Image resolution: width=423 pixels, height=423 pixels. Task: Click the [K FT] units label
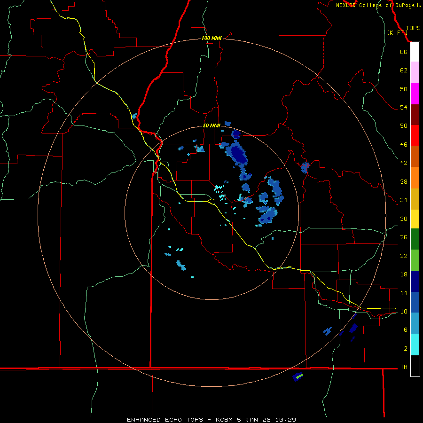tap(397, 33)
